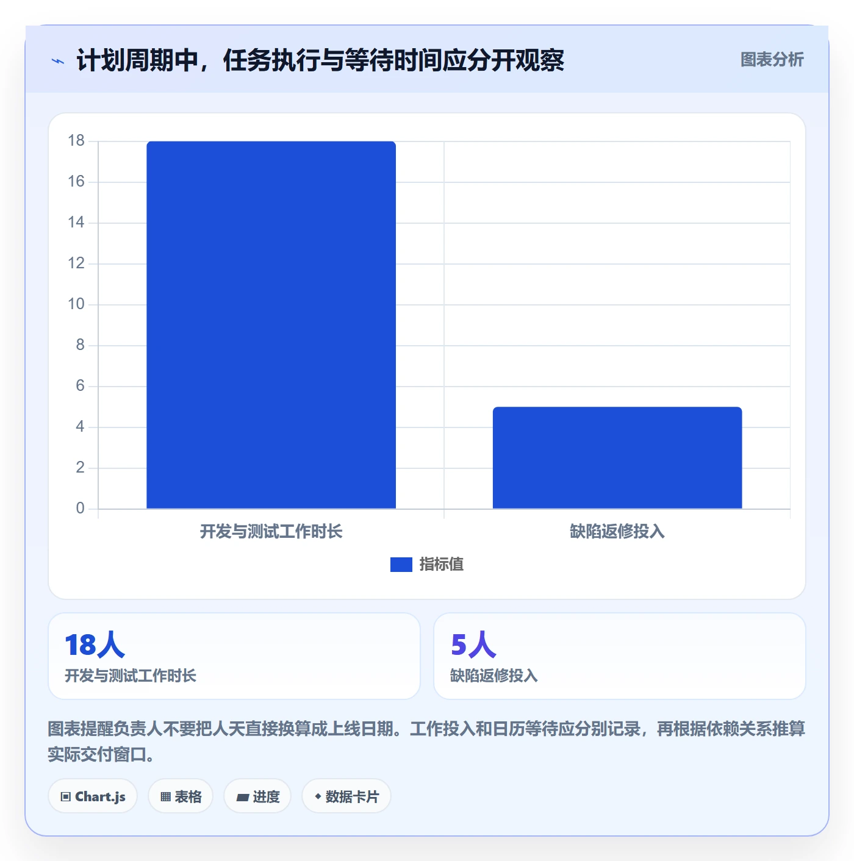Viewport: 854px width, 861px height.
Task: Open the 18人 data card
Action: pyautogui.click(x=234, y=656)
